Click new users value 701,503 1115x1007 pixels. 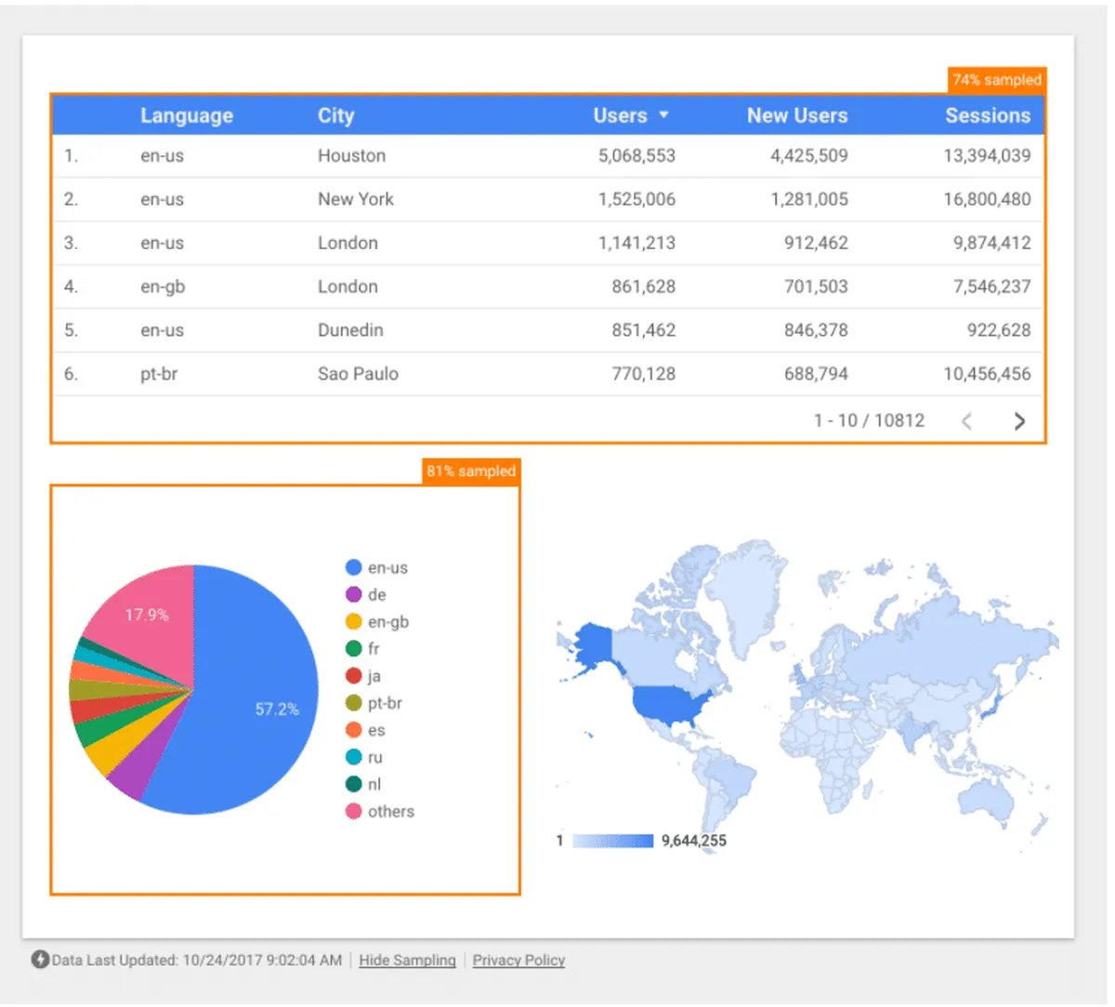point(816,286)
